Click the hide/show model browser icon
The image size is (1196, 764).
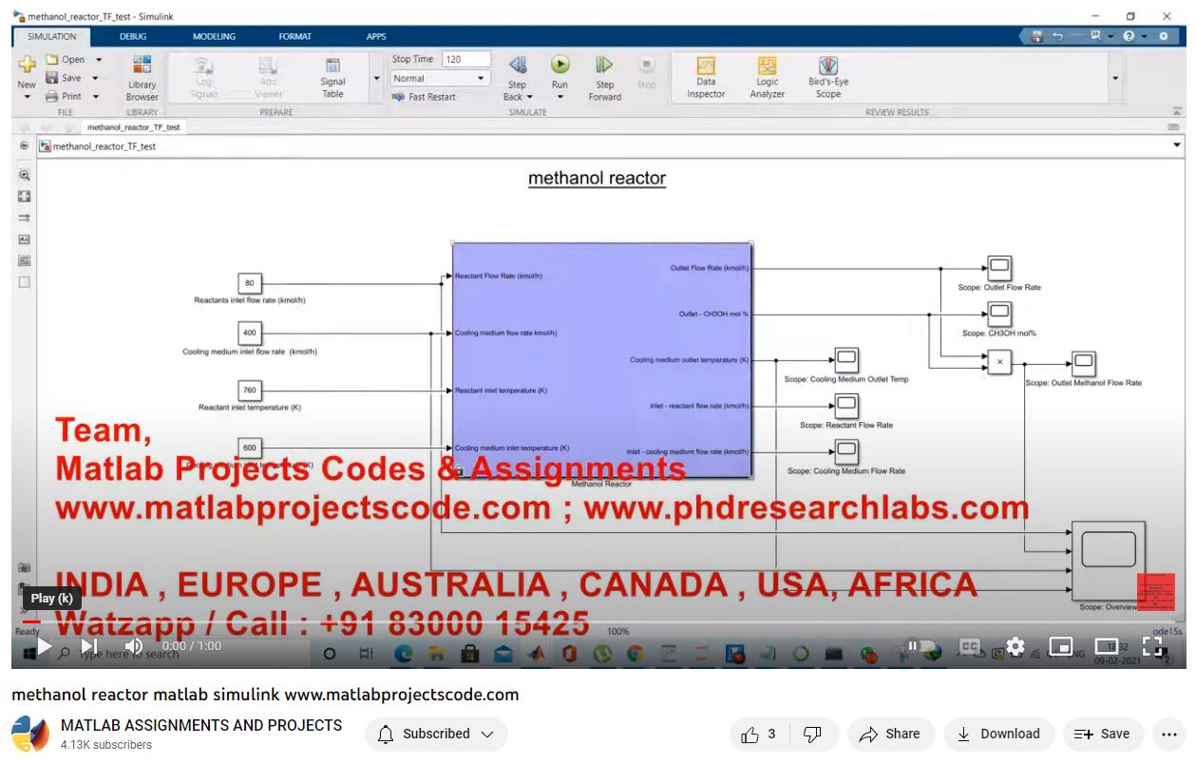[25, 146]
